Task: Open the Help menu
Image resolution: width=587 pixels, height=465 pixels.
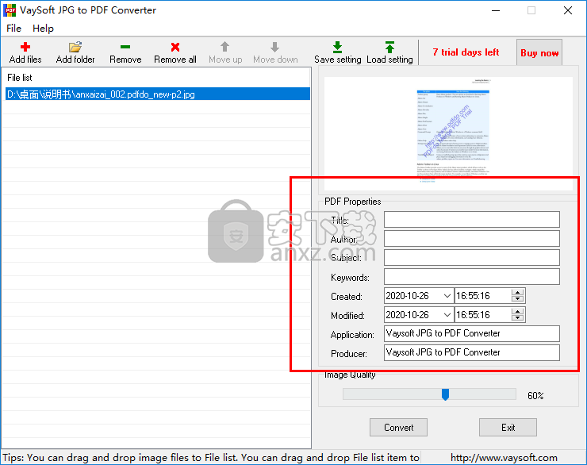Action: [43, 29]
